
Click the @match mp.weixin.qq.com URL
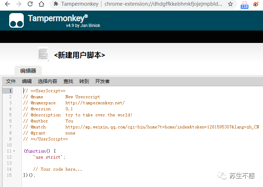162,127
